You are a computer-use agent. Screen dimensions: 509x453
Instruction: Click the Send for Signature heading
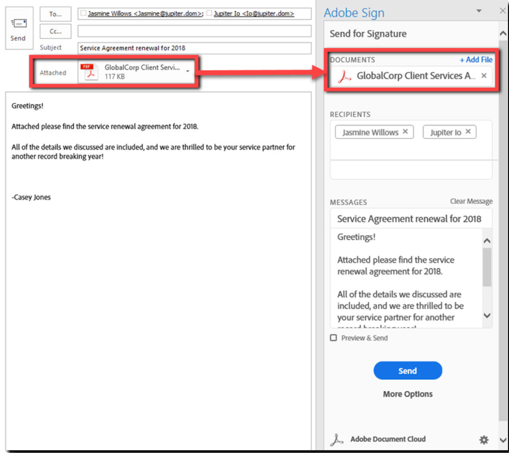tap(368, 34)
